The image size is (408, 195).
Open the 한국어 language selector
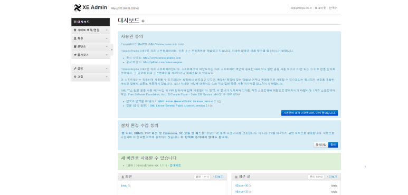pos(333,8)
